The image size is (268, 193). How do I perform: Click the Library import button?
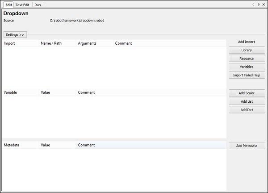(247, 50)
